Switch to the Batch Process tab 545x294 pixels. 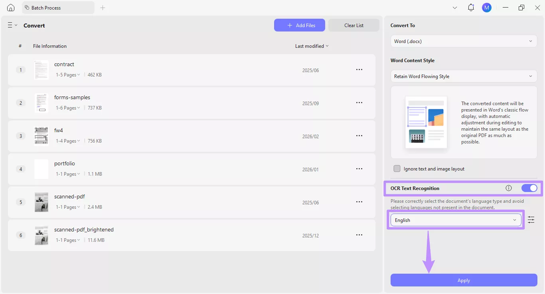pos(58,7)
